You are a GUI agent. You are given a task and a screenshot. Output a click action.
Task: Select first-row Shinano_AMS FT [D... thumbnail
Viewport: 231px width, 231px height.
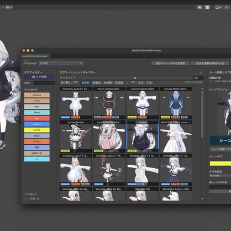pyautogui.click(x=76, y=103)
